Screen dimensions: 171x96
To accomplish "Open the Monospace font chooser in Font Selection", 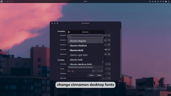I will [107, 49].
